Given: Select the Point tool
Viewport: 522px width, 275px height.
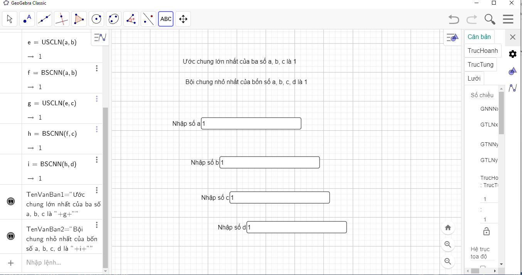Looking at the screenshot, I should [27, 19].
